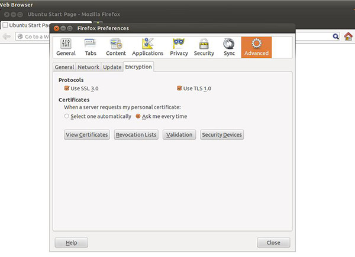Click the View Certificates button
This screenshot has width=355, height=257.
87,135
